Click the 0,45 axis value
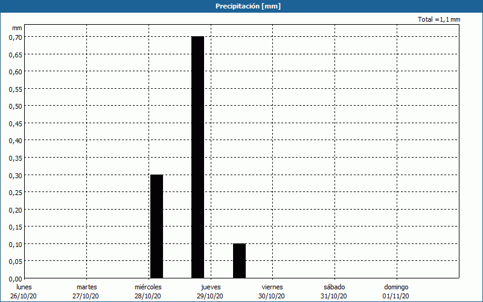Image resolution: width=483 pixels, height=302 pixels. point(16,124)
